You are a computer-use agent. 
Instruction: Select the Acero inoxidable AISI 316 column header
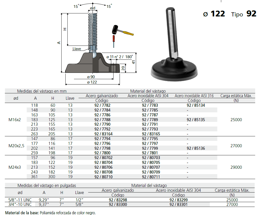[x=194, y=96]
